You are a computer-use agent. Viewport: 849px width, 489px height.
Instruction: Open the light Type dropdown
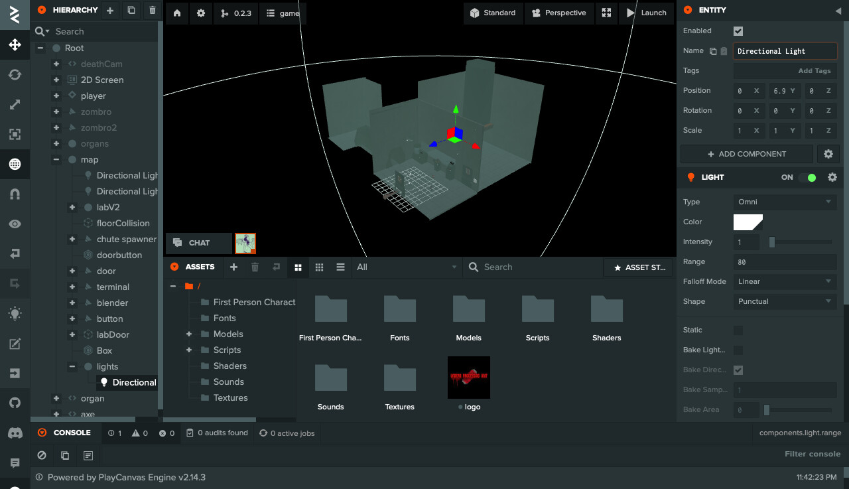tap(785, 202)
